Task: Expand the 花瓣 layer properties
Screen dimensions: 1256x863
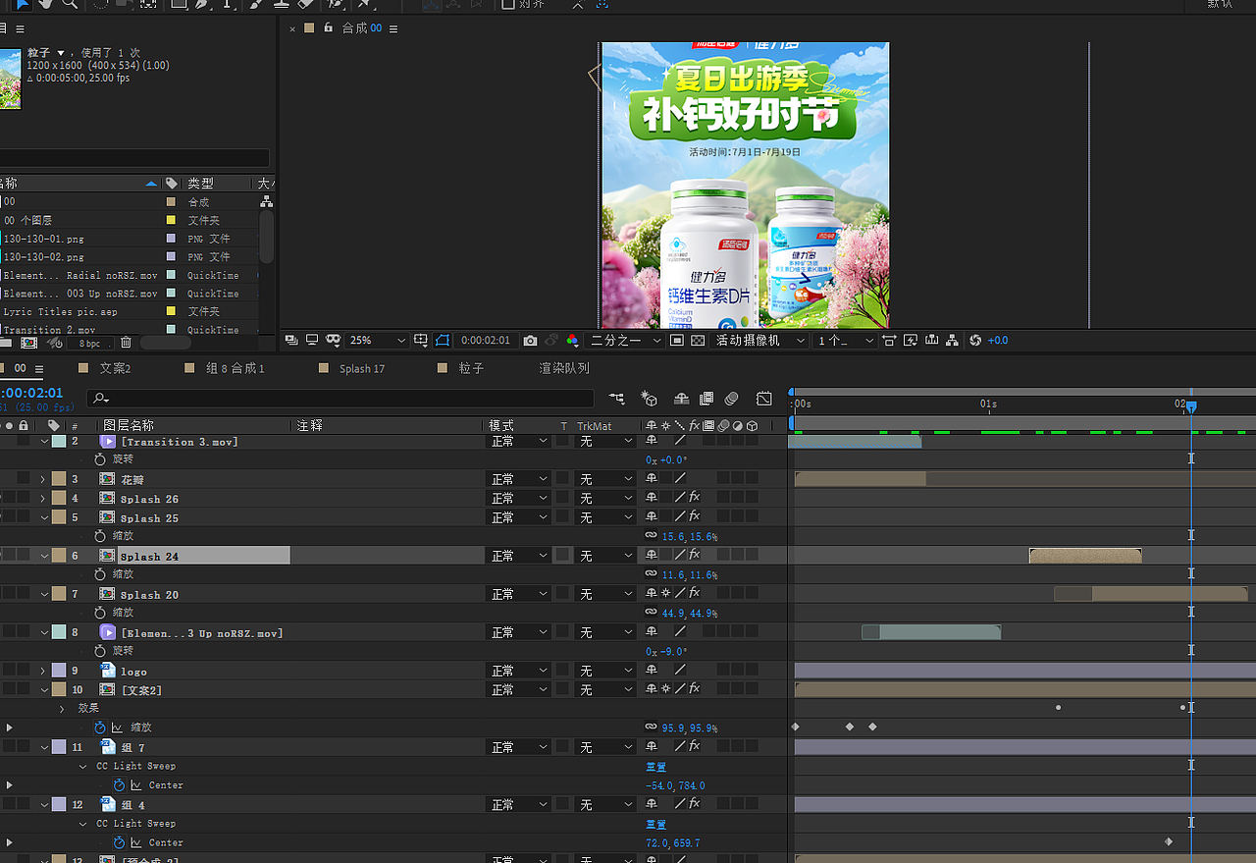Action: pyautogui.click(x=43, y=479)
